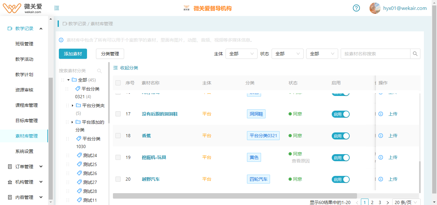Expand the 订单管理 sidebar section

41,167
